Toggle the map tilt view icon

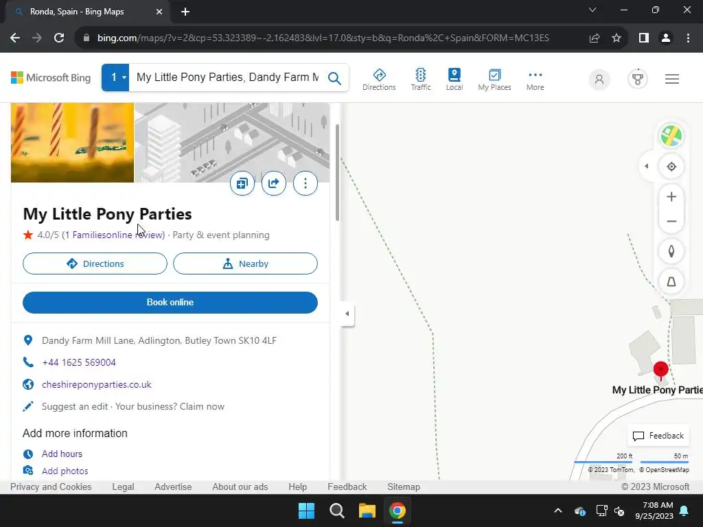tap(671, 281)
